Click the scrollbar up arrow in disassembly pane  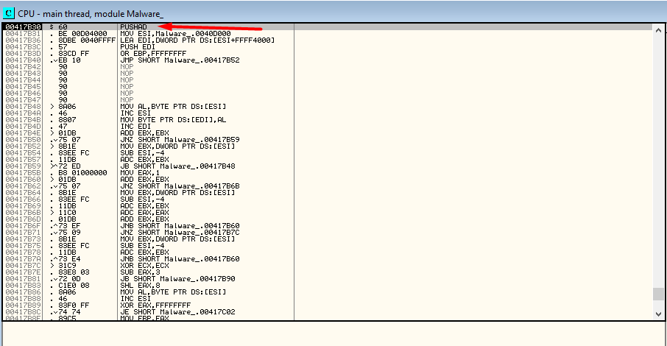pyautogui.click(x=658, y=28)
